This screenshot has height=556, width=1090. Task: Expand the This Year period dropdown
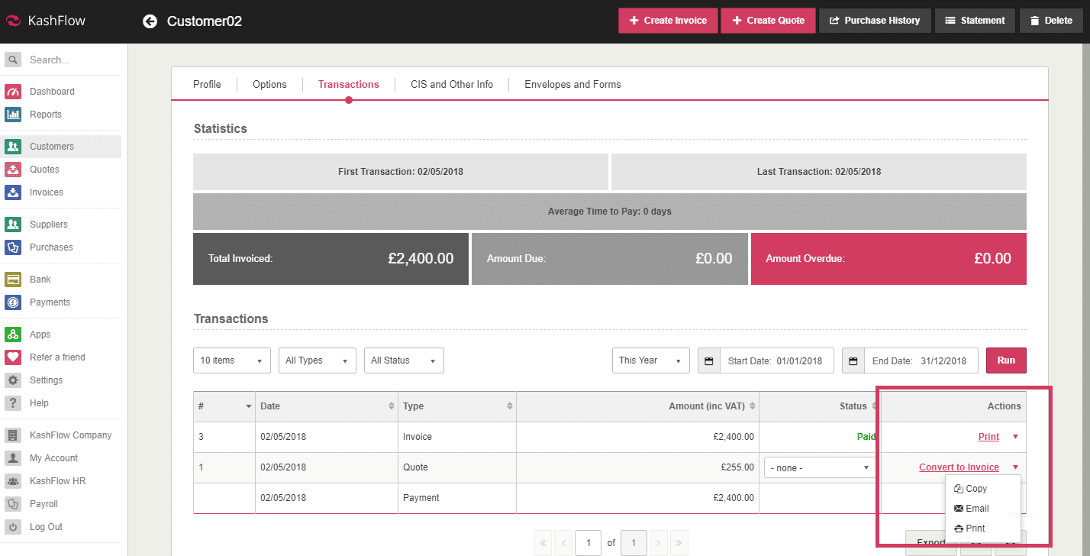(650, 360)
